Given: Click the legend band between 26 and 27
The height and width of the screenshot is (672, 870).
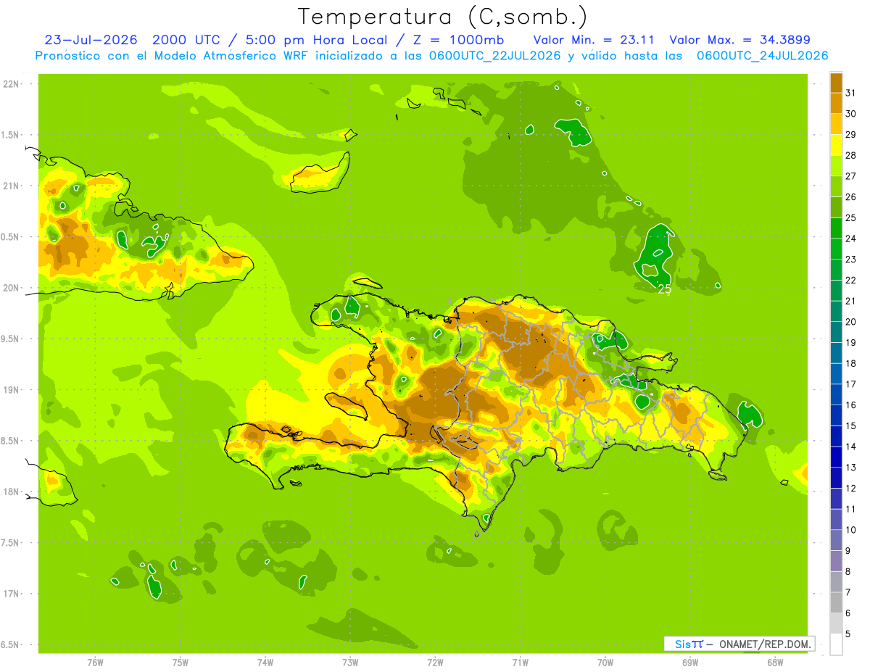Looking at the screenshot, I should [x=836, y=186].
